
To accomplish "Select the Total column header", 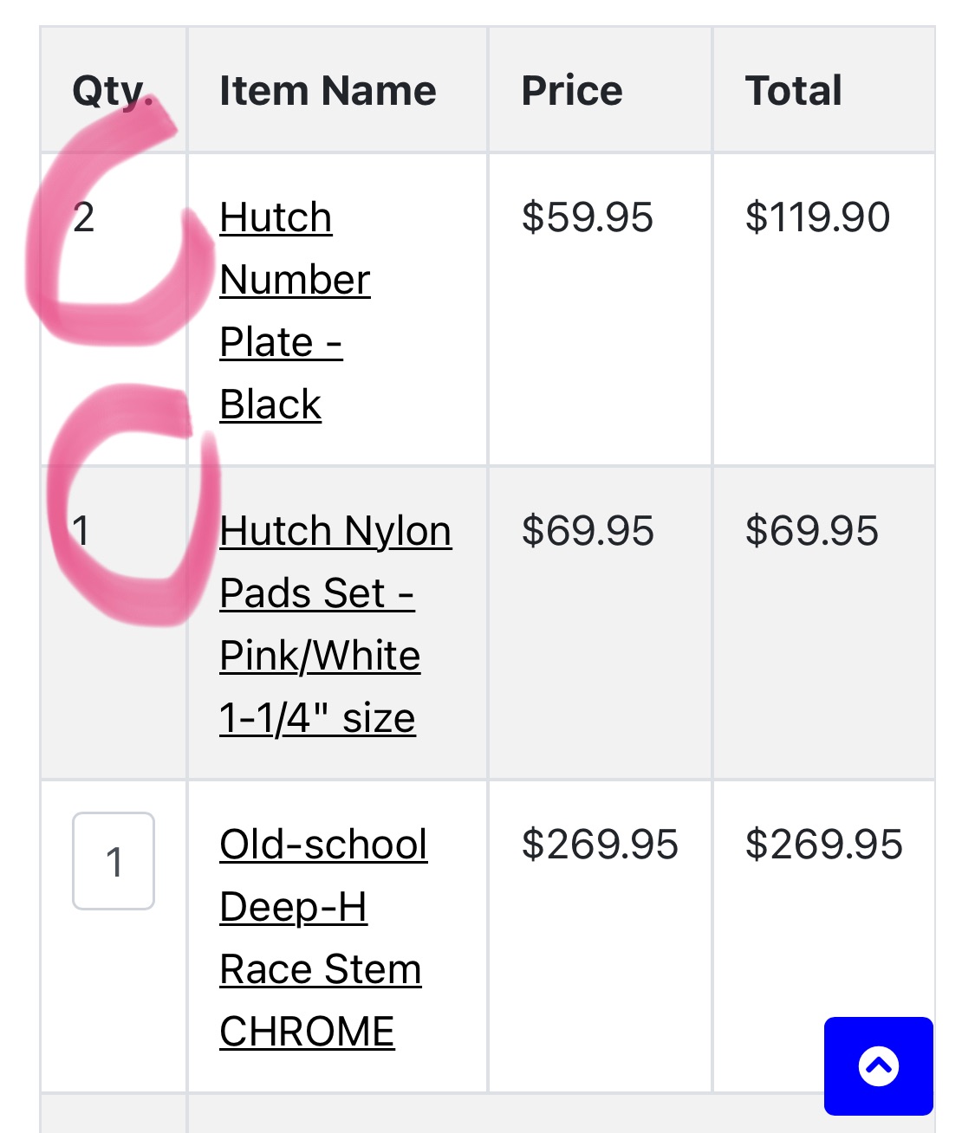I will (x=793, y=89).
